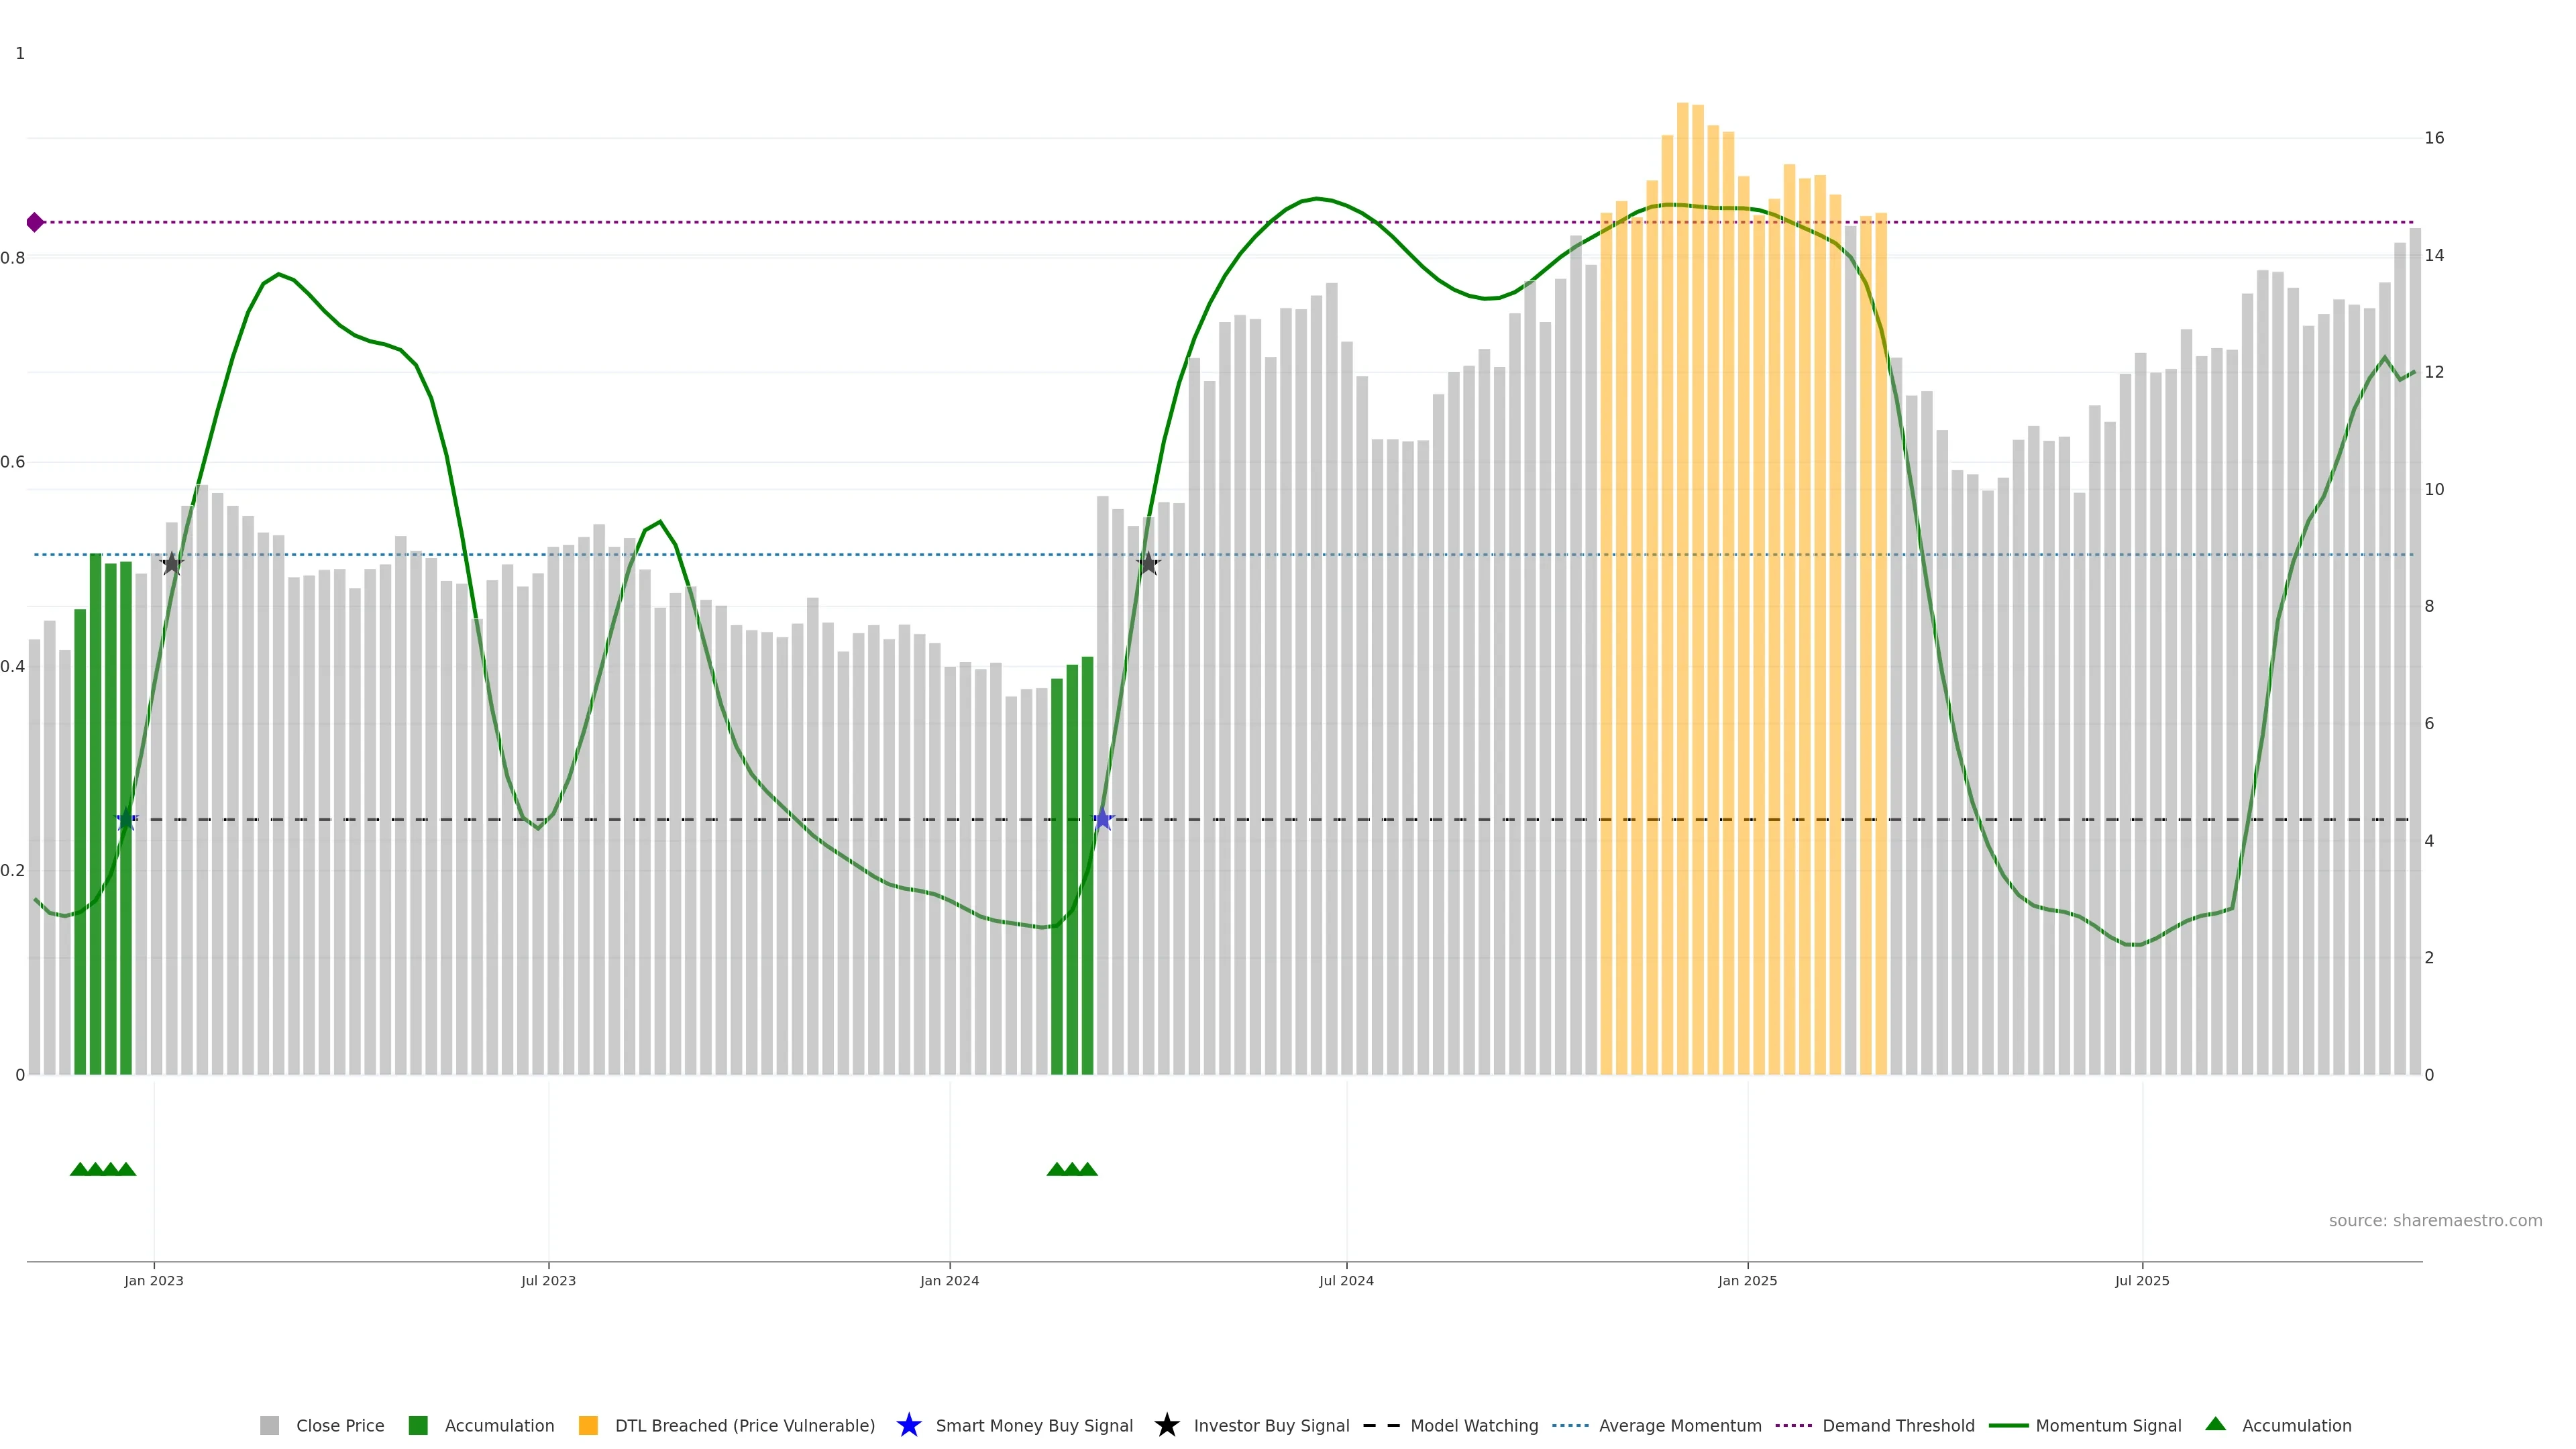Click the black Investor Buy star in spring 2024

(1148, 564)
